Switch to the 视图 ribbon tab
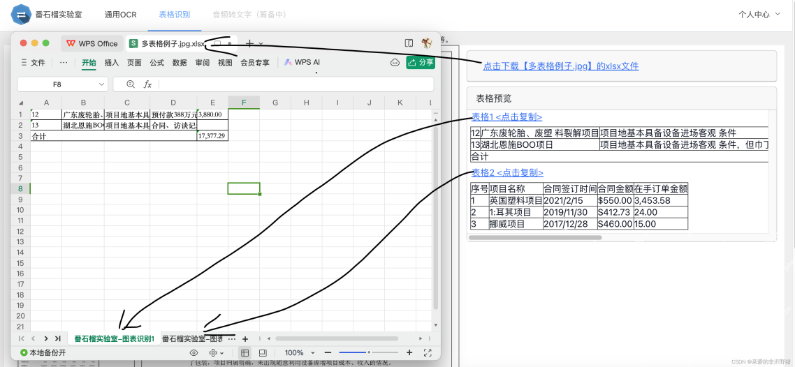The height and width of the screenshot is (367, 795). (225, 63)
